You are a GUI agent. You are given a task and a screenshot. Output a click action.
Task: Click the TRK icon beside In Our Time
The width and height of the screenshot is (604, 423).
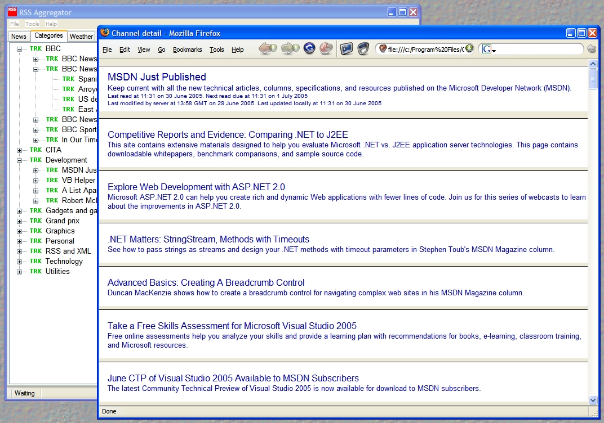(52, 139)
